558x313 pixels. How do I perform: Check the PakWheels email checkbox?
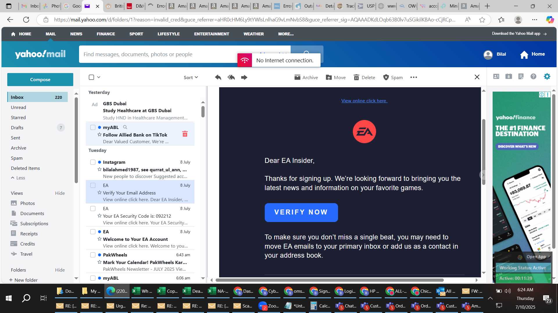pyautogui.click(x=93, y=255)
